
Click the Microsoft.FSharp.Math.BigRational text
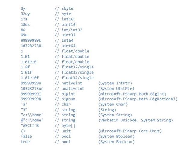(138, 99)
